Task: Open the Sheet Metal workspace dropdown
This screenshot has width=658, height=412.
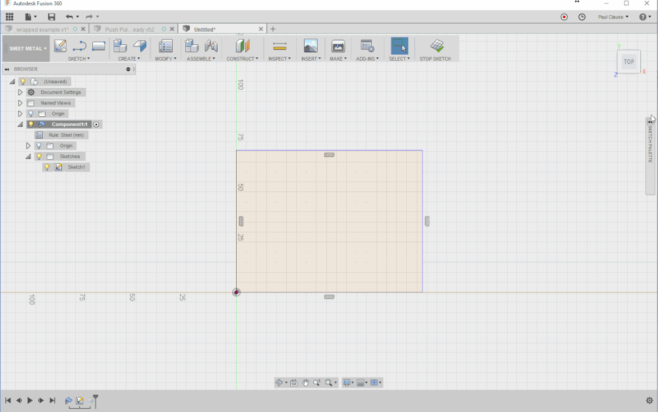Action: click(26, 48)
